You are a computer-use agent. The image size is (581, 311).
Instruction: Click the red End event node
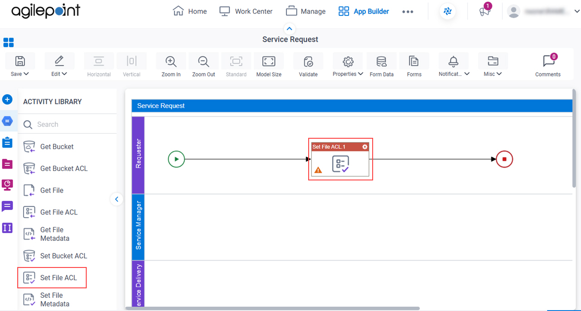pyautogui.click(x=504, y=159)
